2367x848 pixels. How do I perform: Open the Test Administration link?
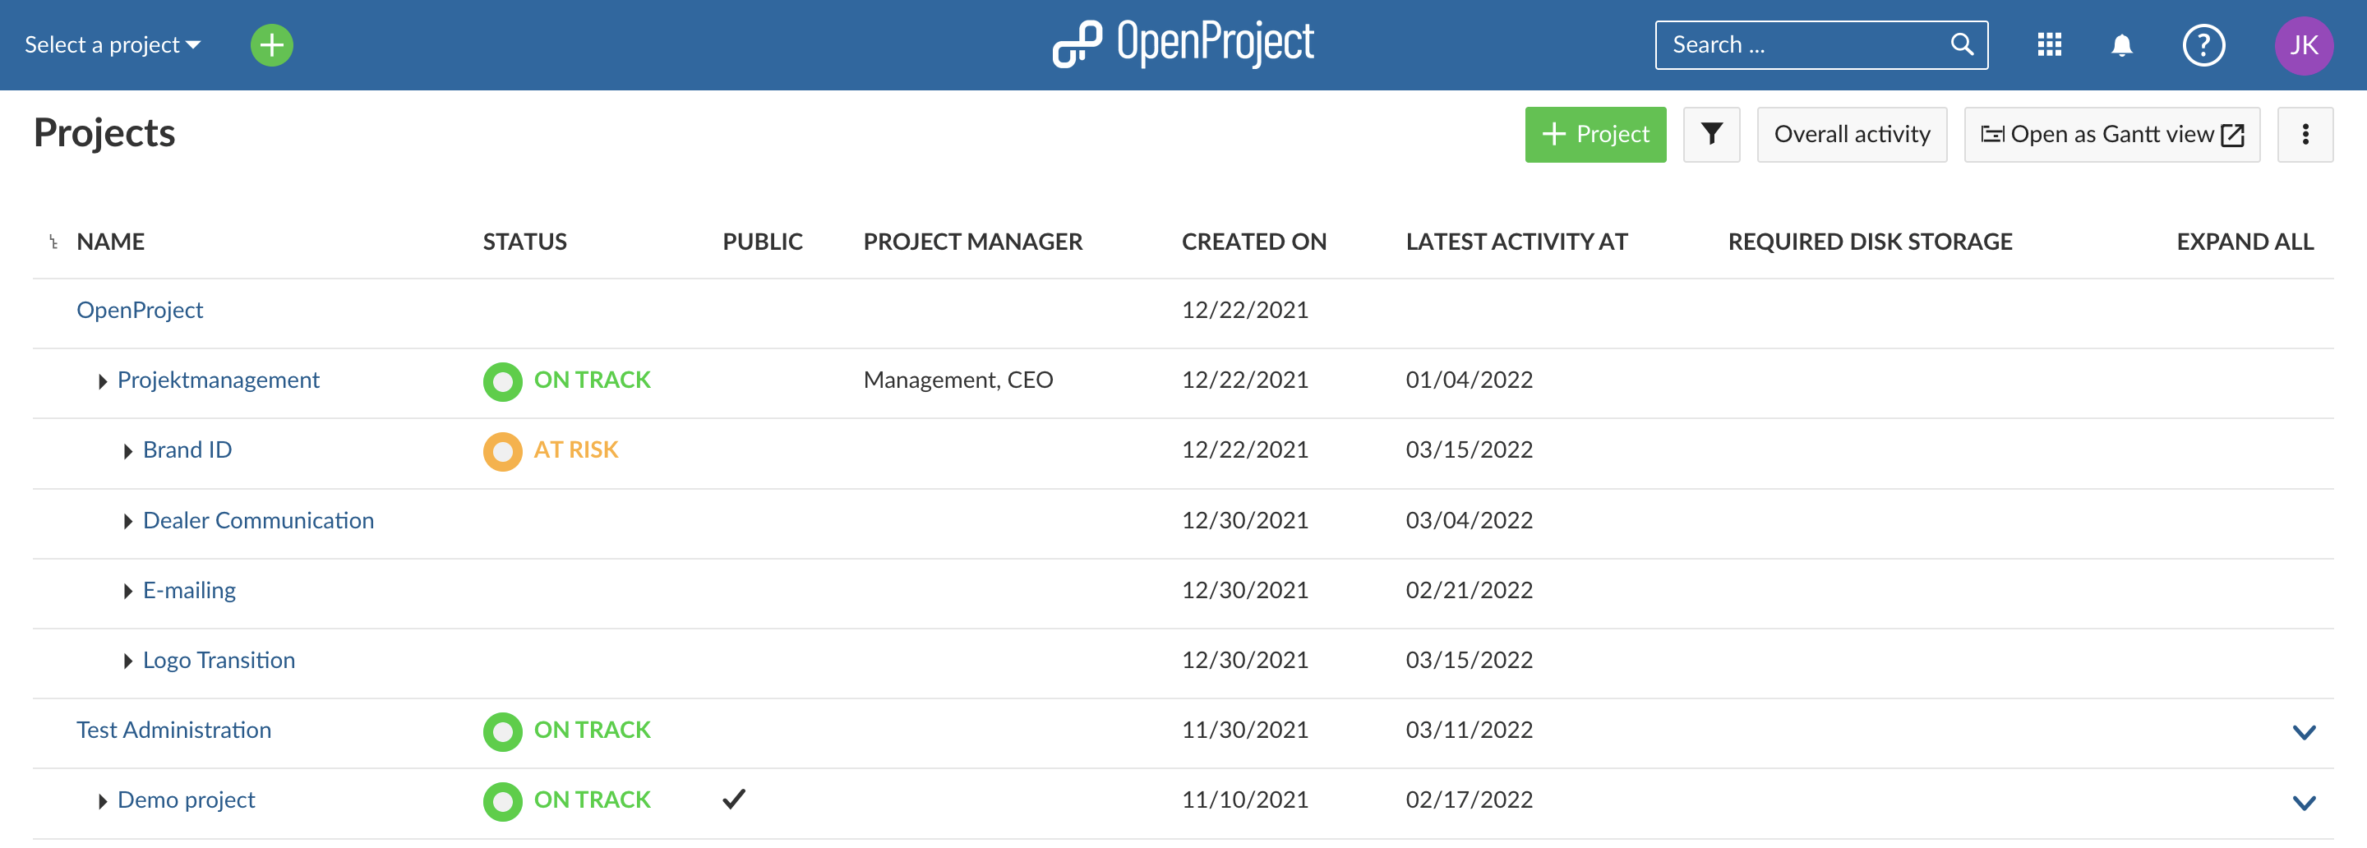[173, 730]
